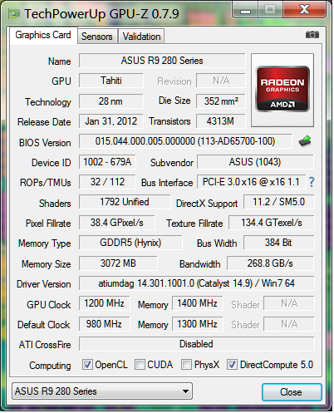This screenshot has width=334, height=413.
Task: Close window with title bar X
Action: pyautogui.click(x=305, y=10)
